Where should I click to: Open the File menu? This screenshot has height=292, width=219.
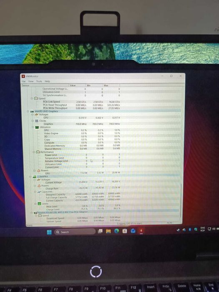[24, 81]
